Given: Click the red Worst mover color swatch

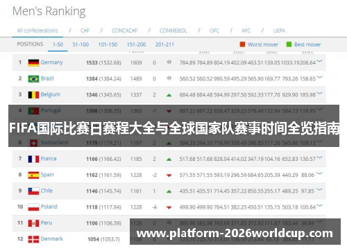Looking at the screenshot, I should (242, 44).
